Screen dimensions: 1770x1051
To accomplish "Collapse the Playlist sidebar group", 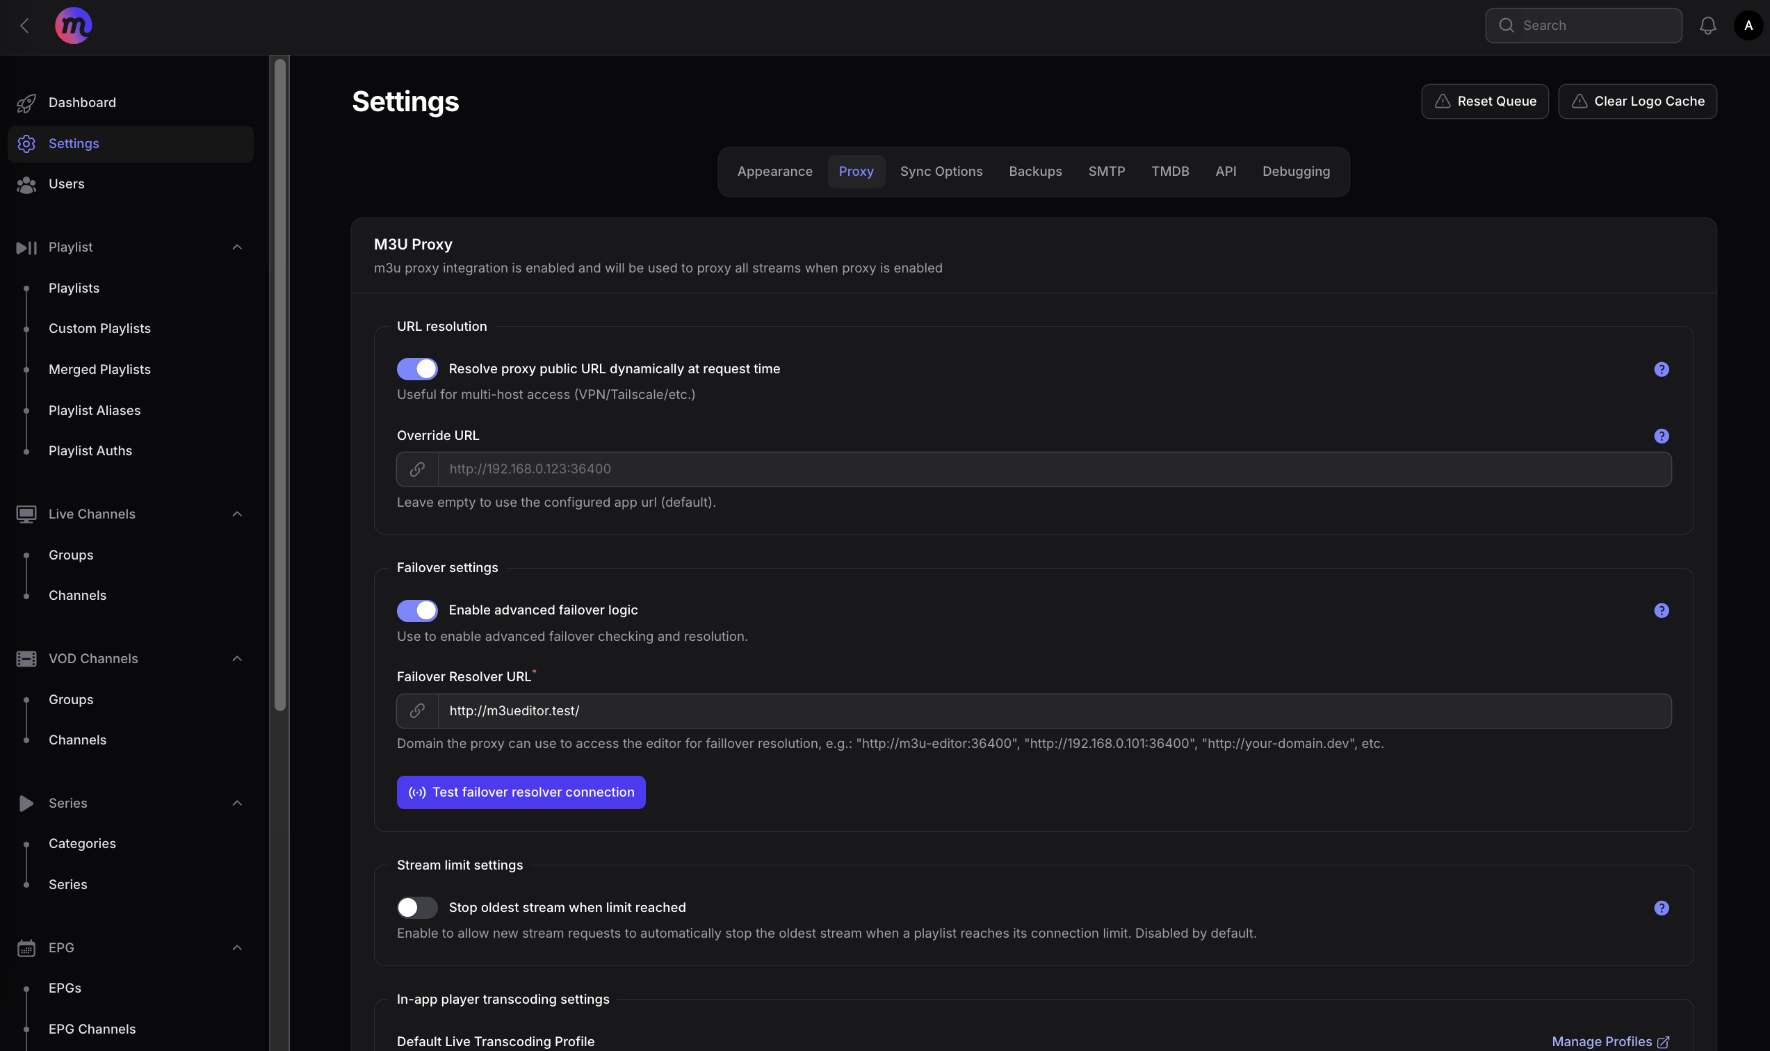I will (x=237, y=247).
